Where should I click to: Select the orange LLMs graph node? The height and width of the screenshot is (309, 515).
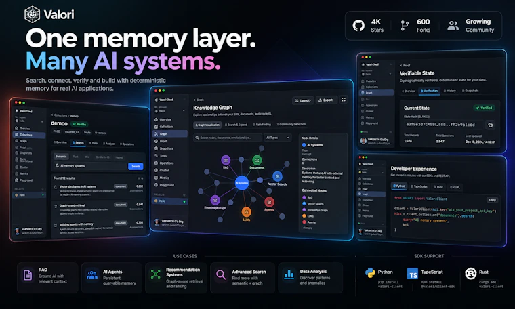click(247, 212)
